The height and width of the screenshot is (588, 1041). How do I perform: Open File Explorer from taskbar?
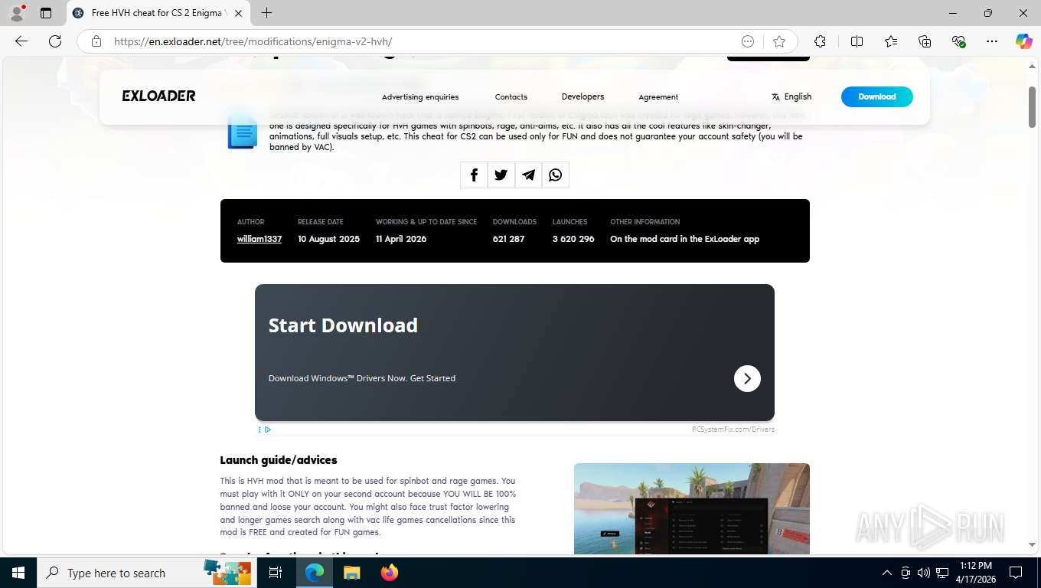(x=351, y=573)
